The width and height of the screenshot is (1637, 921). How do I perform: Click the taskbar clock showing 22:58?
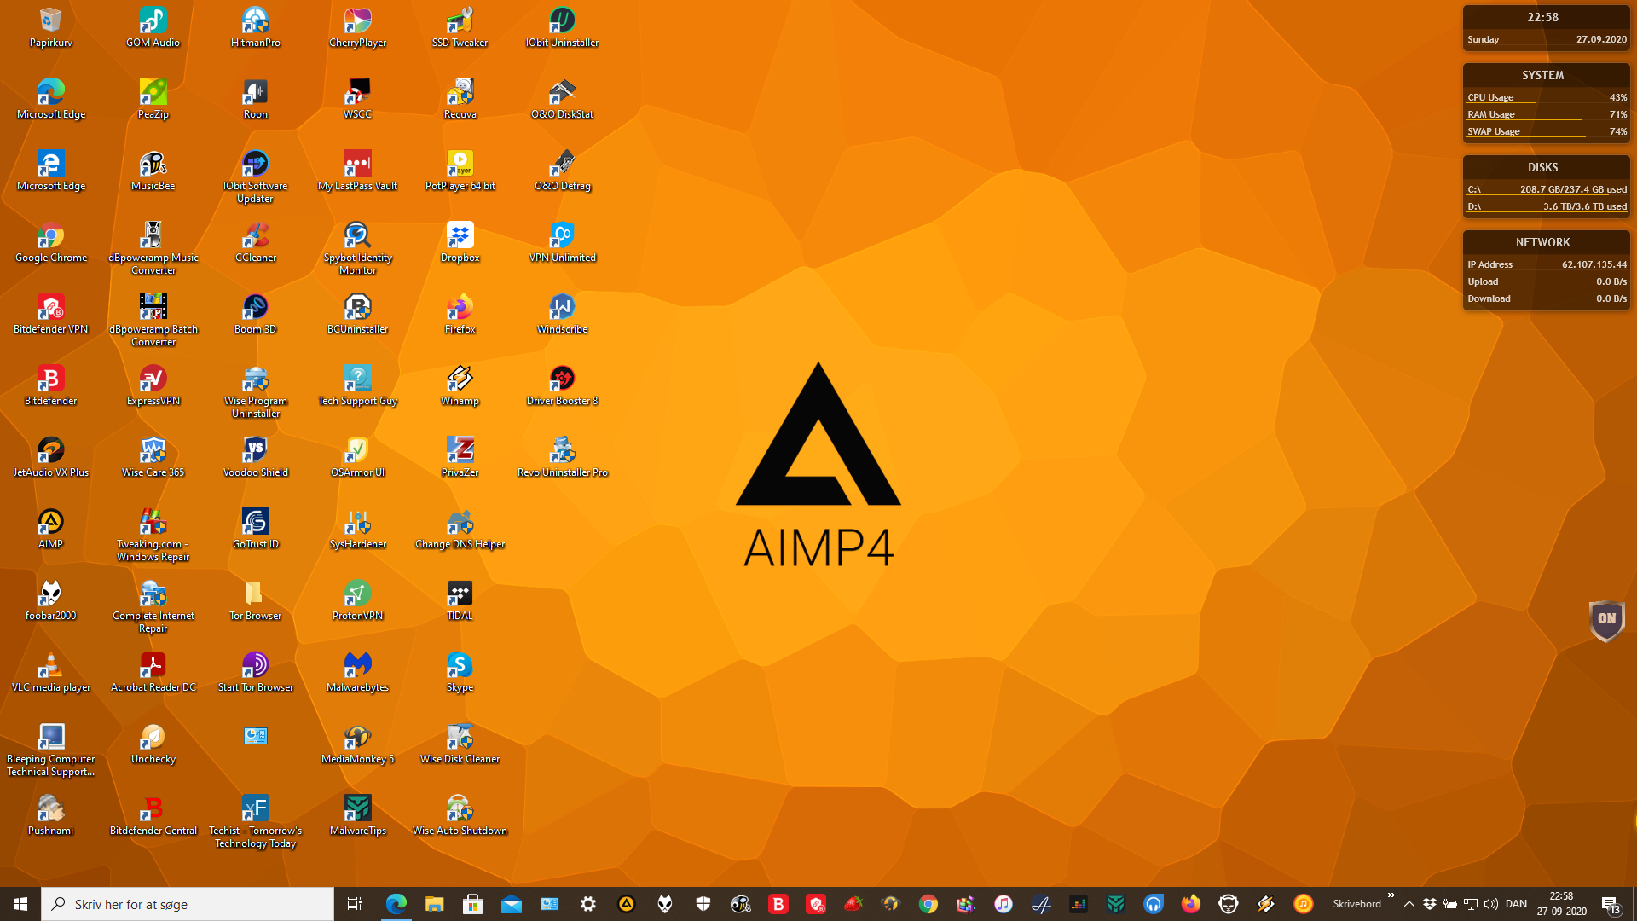pyautogui.click(x=1561, y=904)
